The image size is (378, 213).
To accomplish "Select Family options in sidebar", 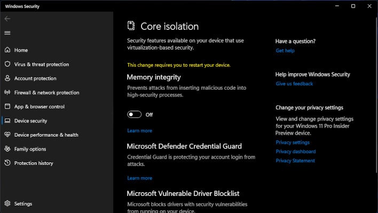I will click(x=30, y=149).
